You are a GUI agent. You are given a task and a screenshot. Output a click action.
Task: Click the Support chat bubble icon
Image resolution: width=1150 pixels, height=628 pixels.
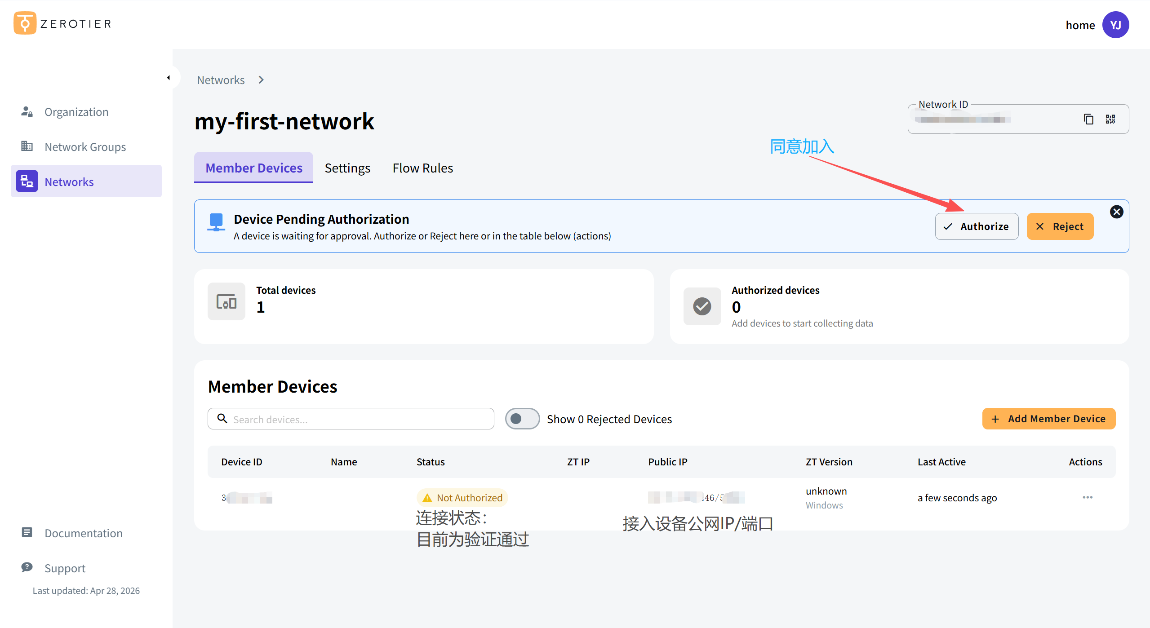pyautogui.click(x=27, y=567)
